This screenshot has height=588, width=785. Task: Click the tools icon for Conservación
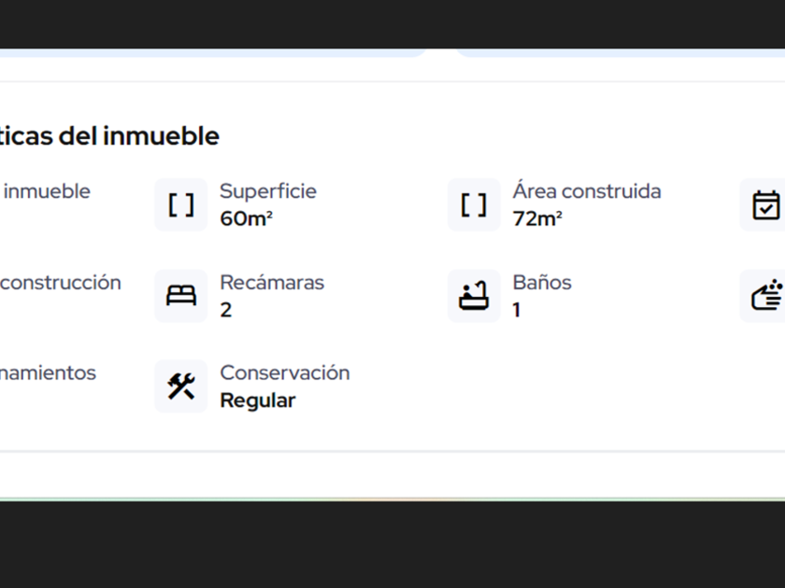(x=181, y=386)
